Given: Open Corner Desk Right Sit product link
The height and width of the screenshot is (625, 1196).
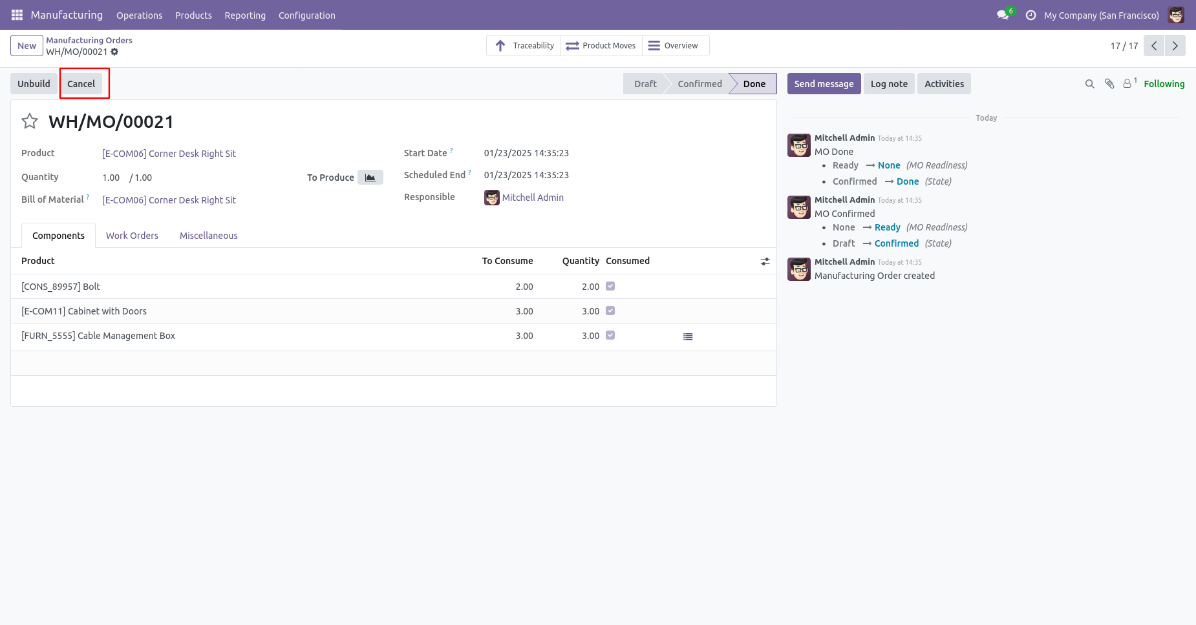Looking at the screenshot, I should 169,154.
